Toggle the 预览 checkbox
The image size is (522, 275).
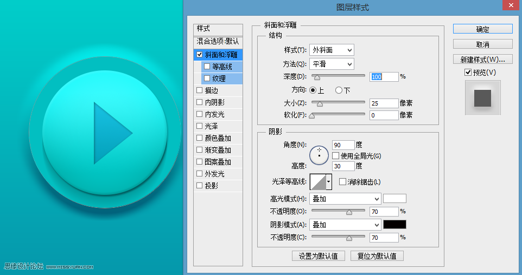coord(468,73)
